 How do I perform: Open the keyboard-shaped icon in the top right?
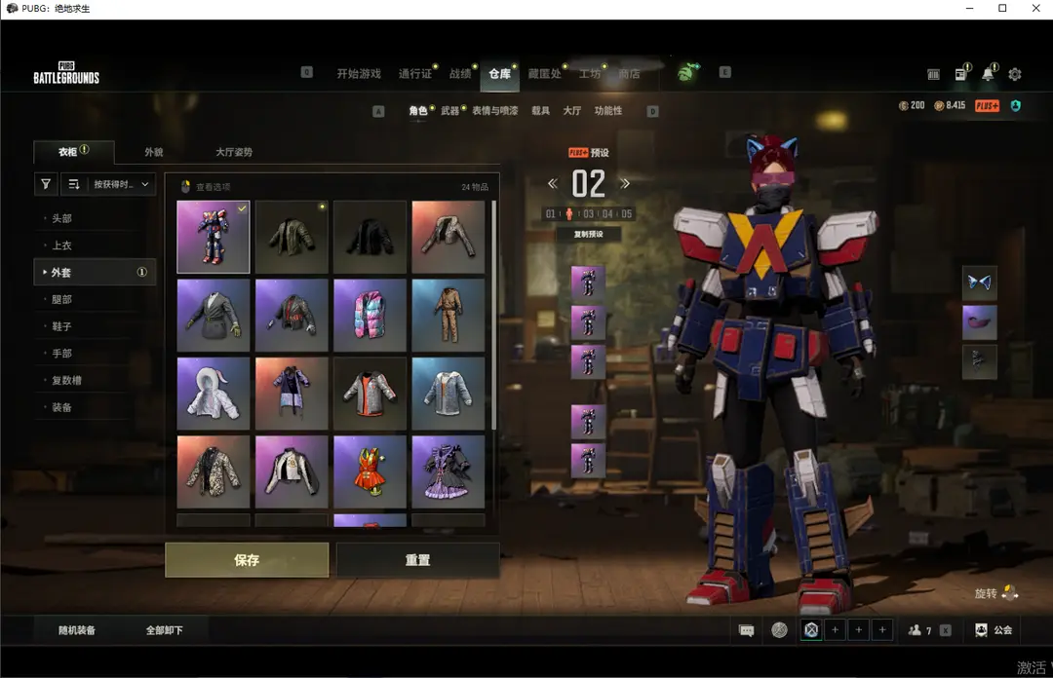(x=933, y=74)
